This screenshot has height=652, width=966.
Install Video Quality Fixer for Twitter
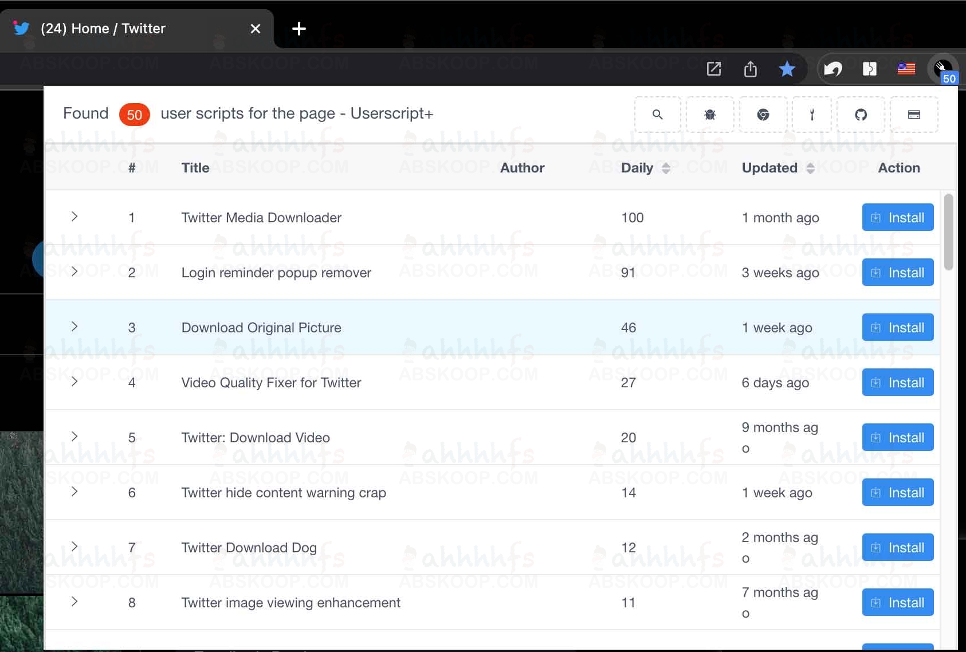(x=897, y=382)
